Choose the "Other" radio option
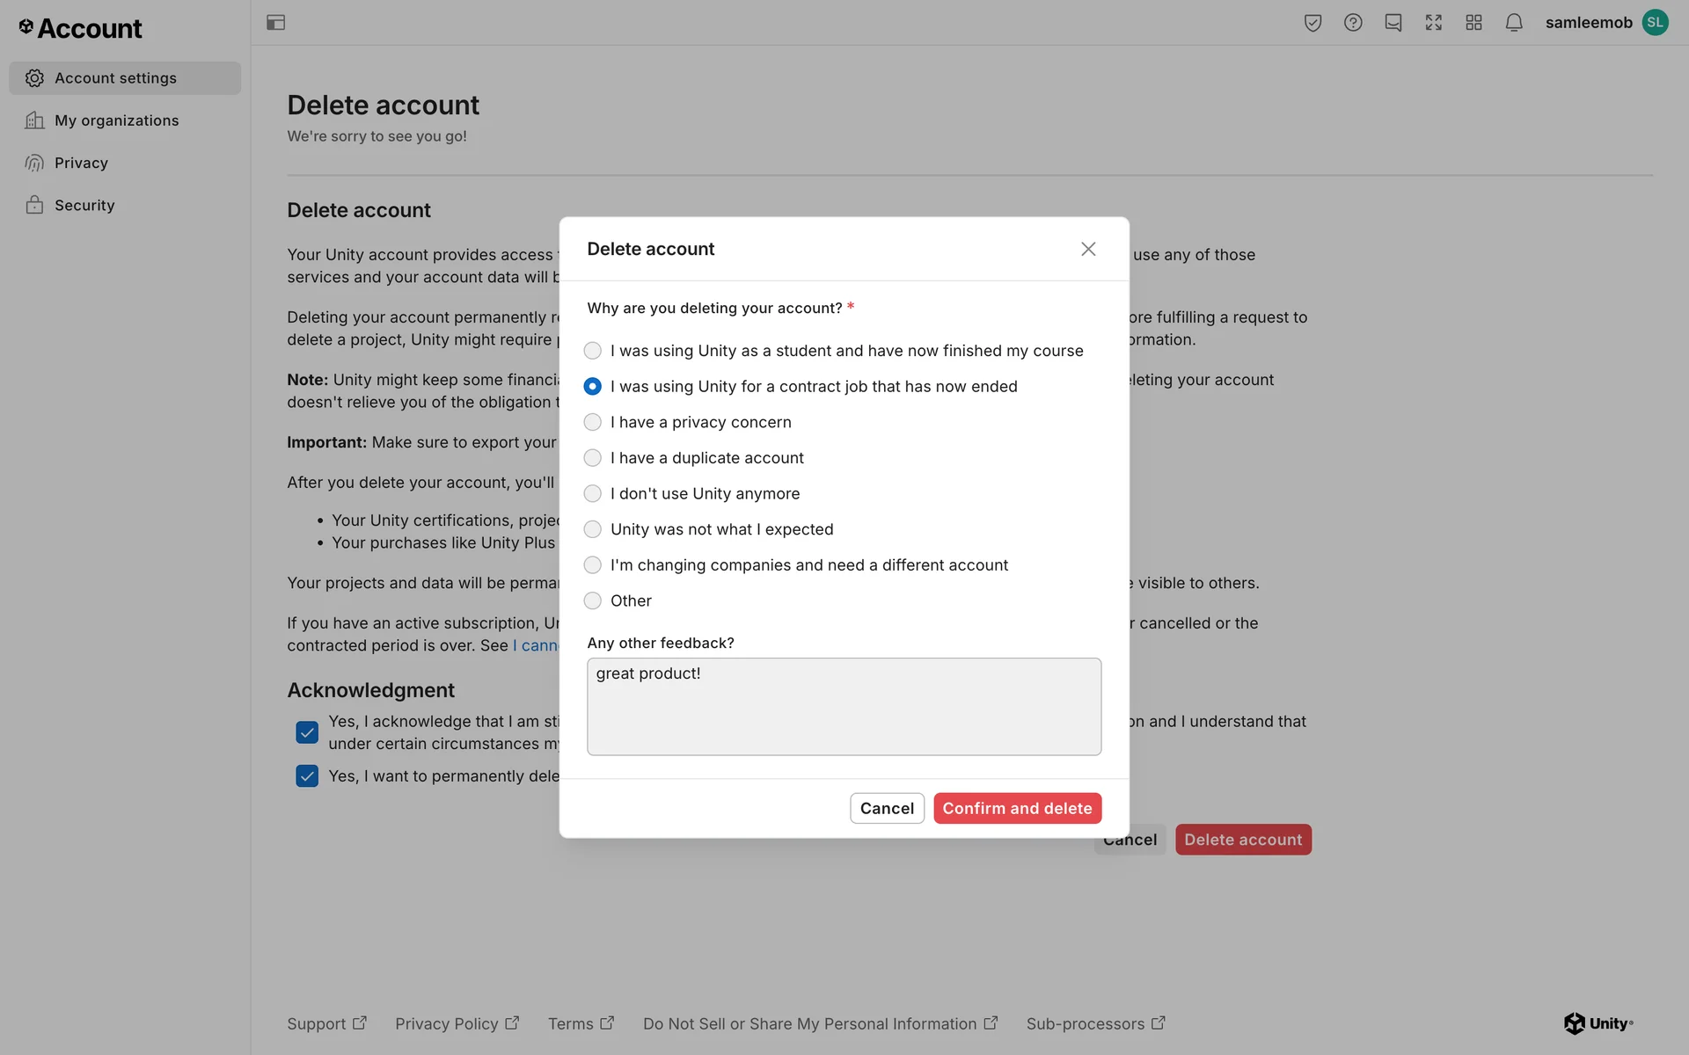The image size is (1689, 1055). pyautogui.click(x=593, y=600)
